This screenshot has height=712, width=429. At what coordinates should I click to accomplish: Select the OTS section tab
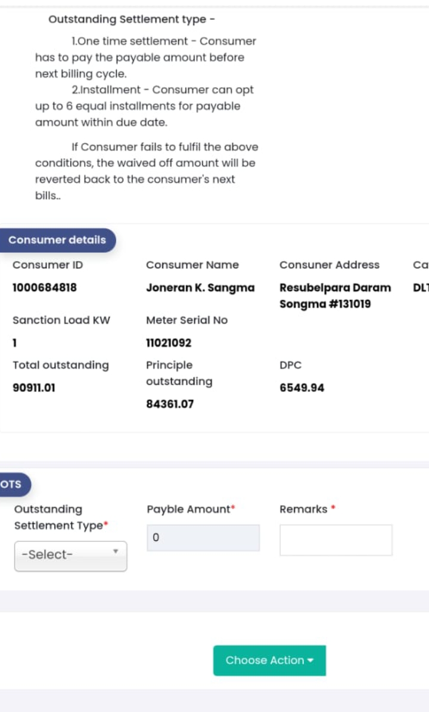coord(14,484)
